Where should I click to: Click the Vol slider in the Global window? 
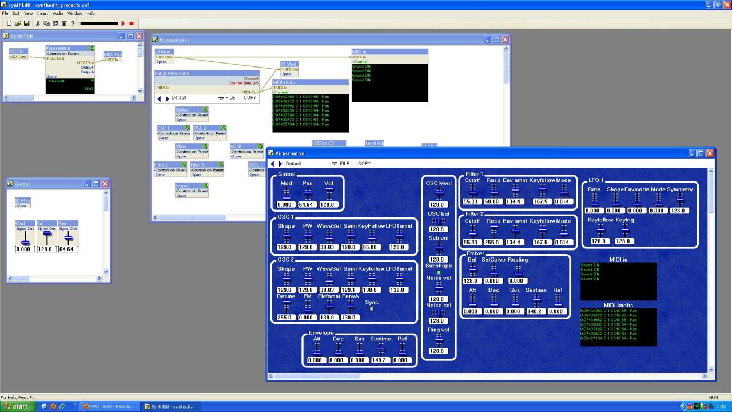[x=47, y=237]
